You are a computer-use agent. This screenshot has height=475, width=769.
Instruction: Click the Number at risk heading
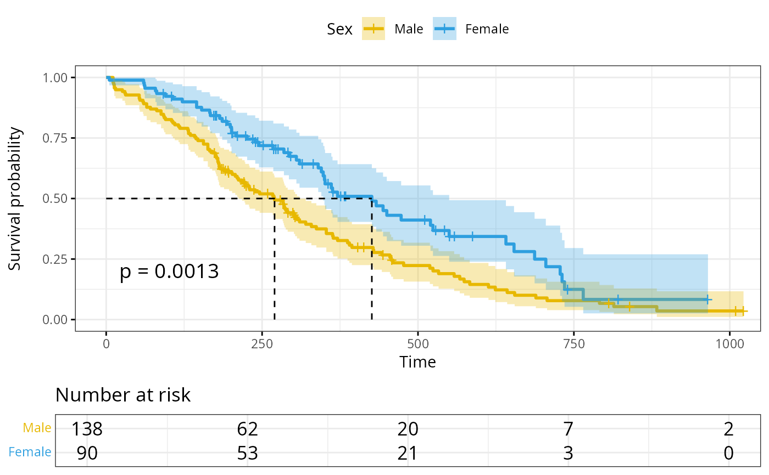coord(123,395)
